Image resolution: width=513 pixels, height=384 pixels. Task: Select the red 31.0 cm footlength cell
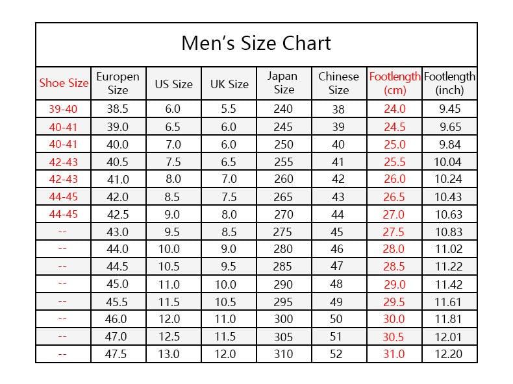(395, 354)
